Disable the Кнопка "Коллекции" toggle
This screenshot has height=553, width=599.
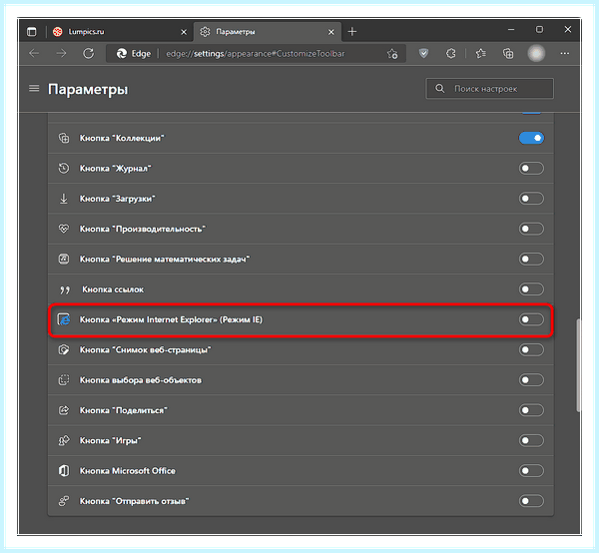pyautogui.click(x=531, y=138)
